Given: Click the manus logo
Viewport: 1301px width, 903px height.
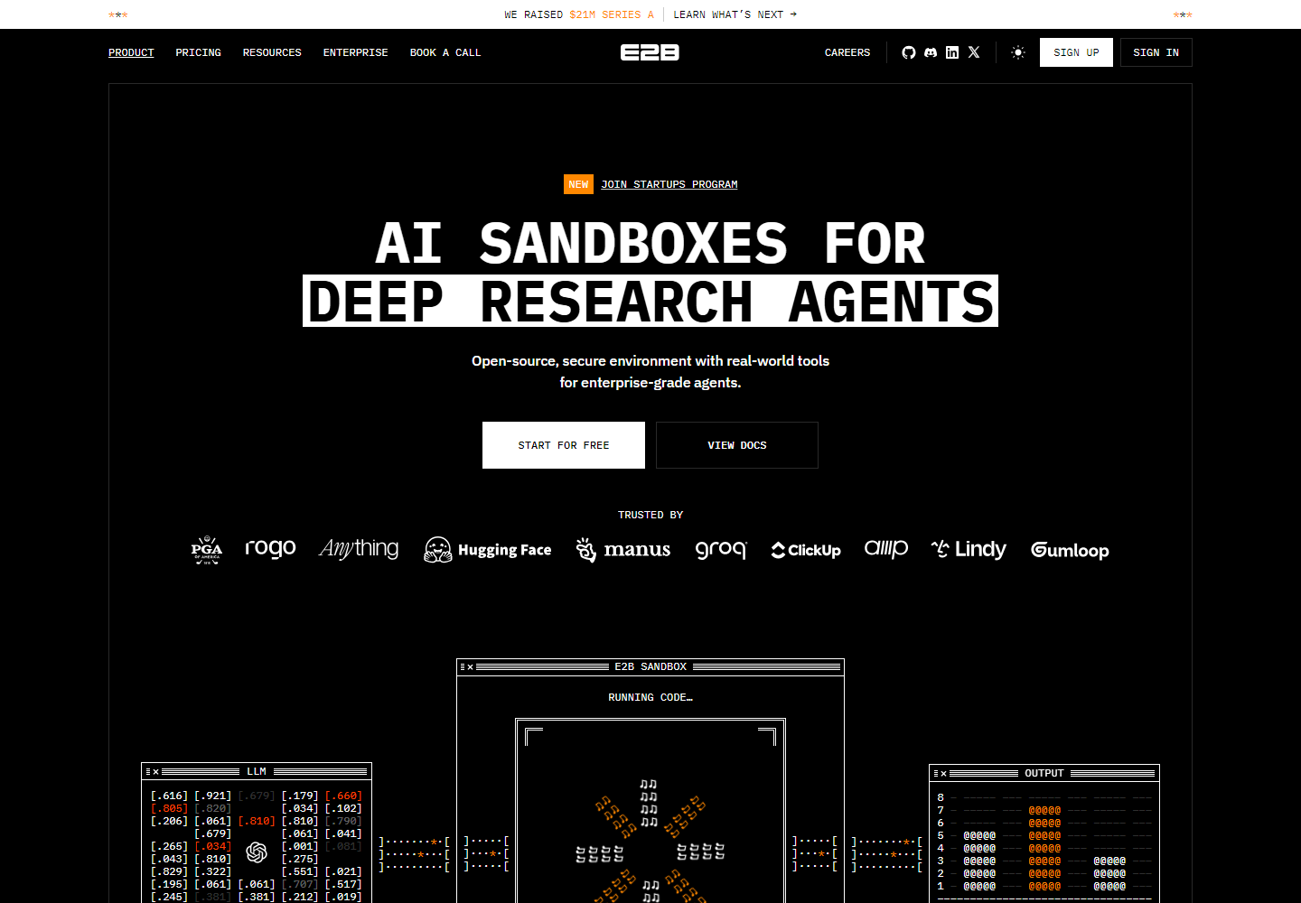Looking at the screenshot, I should tap(623, 549).
